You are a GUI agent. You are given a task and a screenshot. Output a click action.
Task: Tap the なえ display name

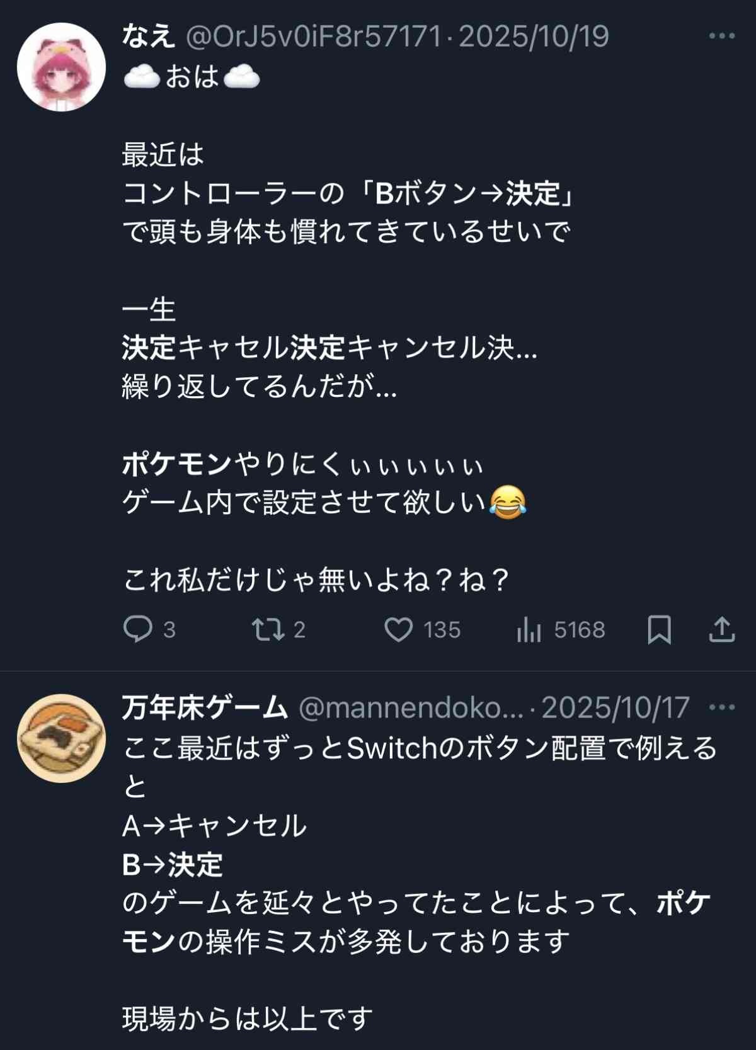tap(148, 37)
